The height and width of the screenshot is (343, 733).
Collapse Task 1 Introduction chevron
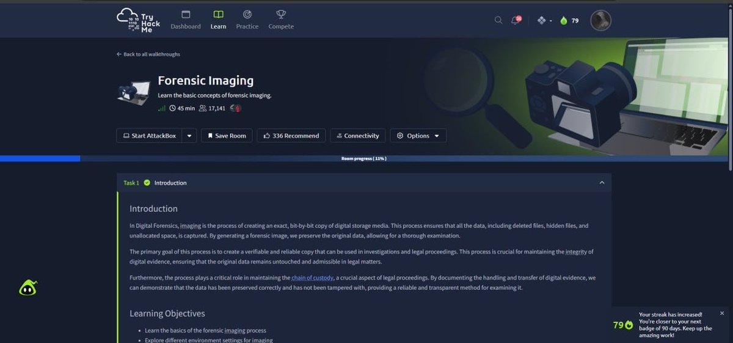point(602,183)
